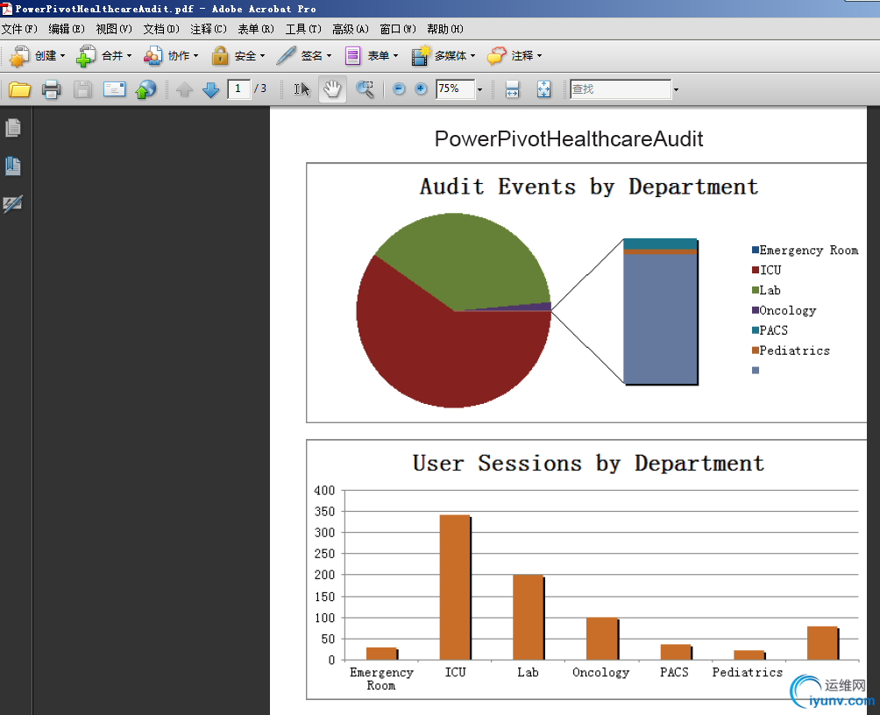Image resolution: width=880 pixels, height=715 pixels.
Task: Open the Signatures panel in sidebar
Action: (x=13, y=204)
